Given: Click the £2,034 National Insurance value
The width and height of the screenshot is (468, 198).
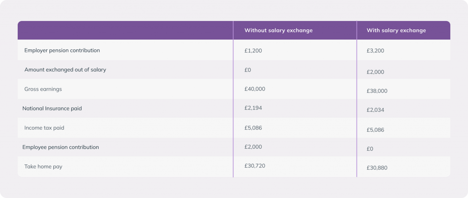Looking at the screenshot, I should [x=375, y=110].
